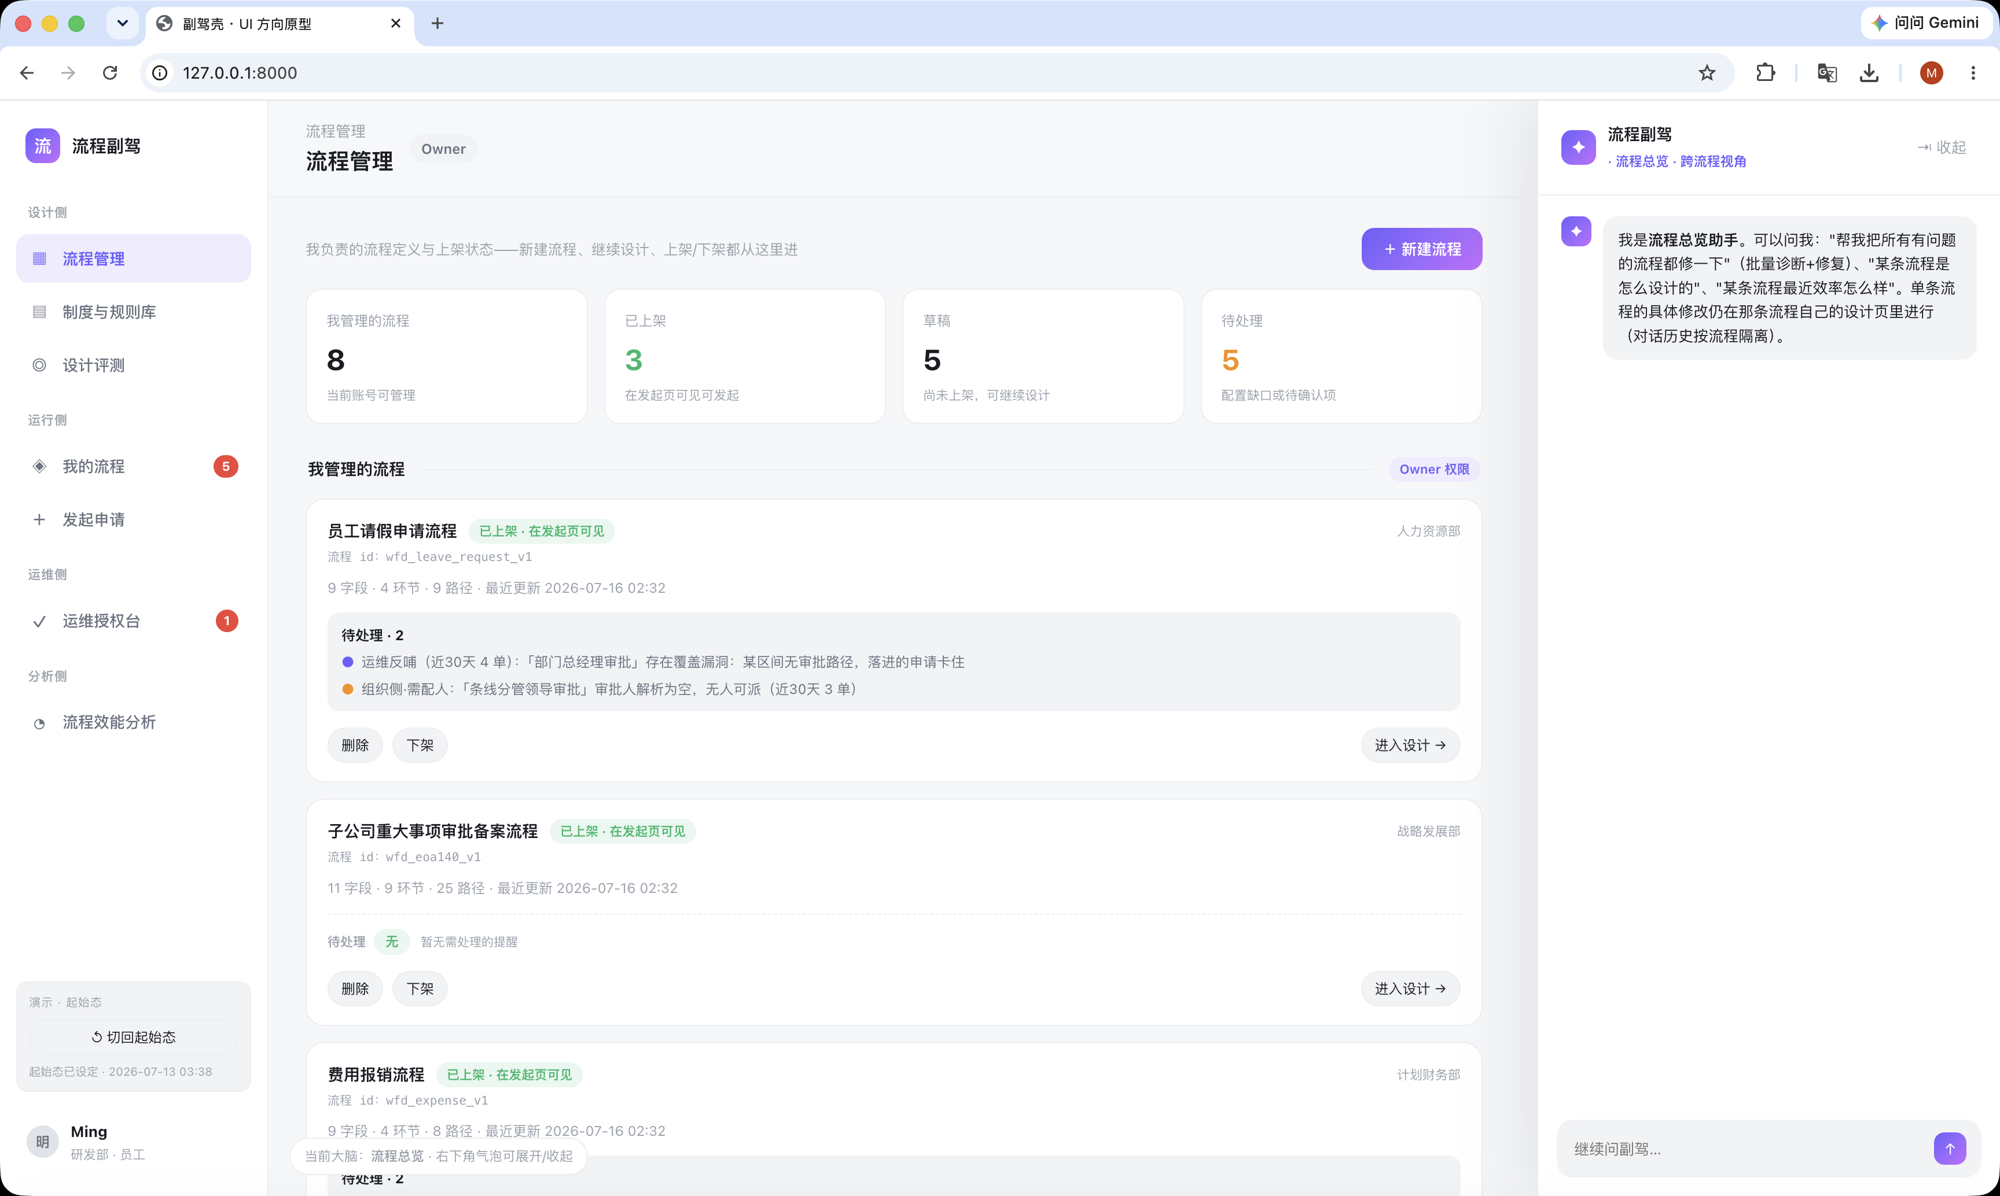
Task: Click the 子公司重大事项审批备案流程 title
Action: [x=432, y=831]
